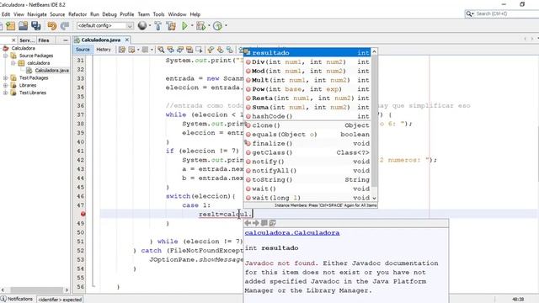Expand the Libraries tree node
The height and width of the screenshot is (303, 539).
(6, 85)
